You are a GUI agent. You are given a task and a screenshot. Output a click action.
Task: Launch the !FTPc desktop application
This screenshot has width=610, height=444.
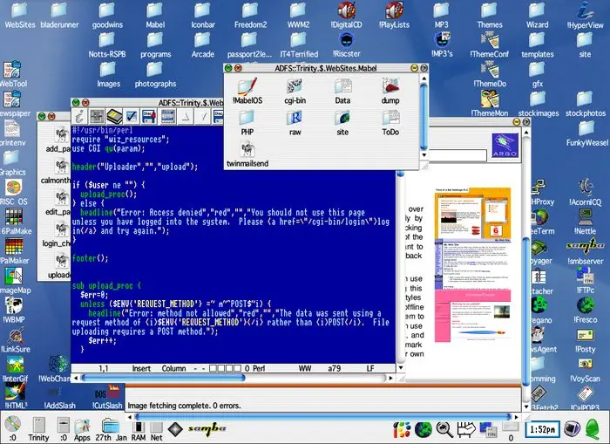pyautogui.click(x=585, y=281)
